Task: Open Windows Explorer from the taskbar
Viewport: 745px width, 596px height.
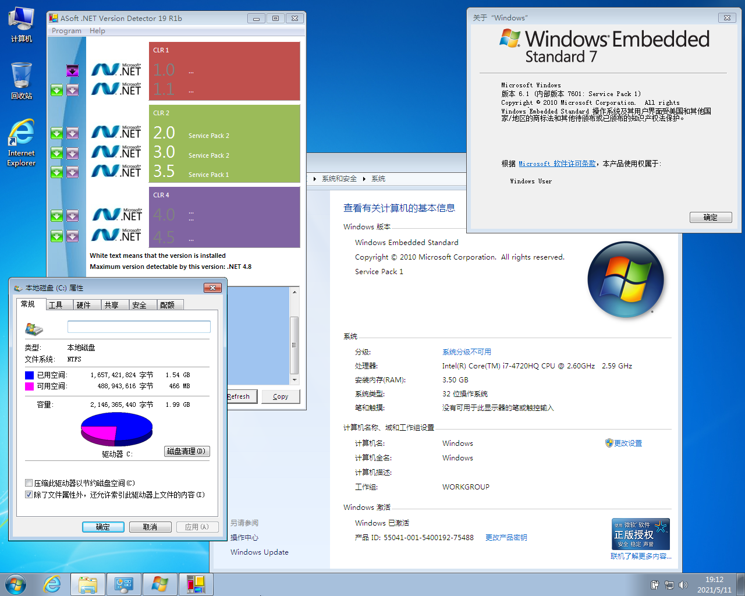Action: pyautogui.click(x=88, y=584)
